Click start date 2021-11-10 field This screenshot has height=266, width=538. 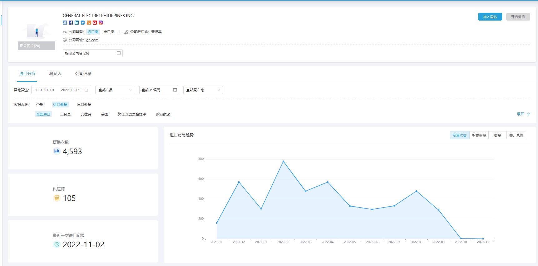click(x=44, y=90)
